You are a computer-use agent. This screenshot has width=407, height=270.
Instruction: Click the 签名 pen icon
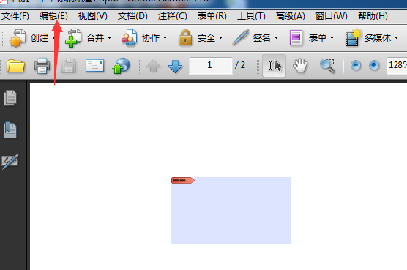coord(240,37)
